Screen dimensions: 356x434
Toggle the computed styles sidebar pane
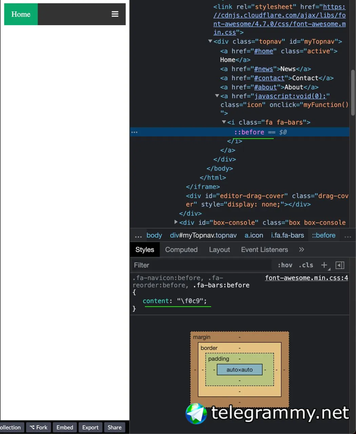point(340,265)
